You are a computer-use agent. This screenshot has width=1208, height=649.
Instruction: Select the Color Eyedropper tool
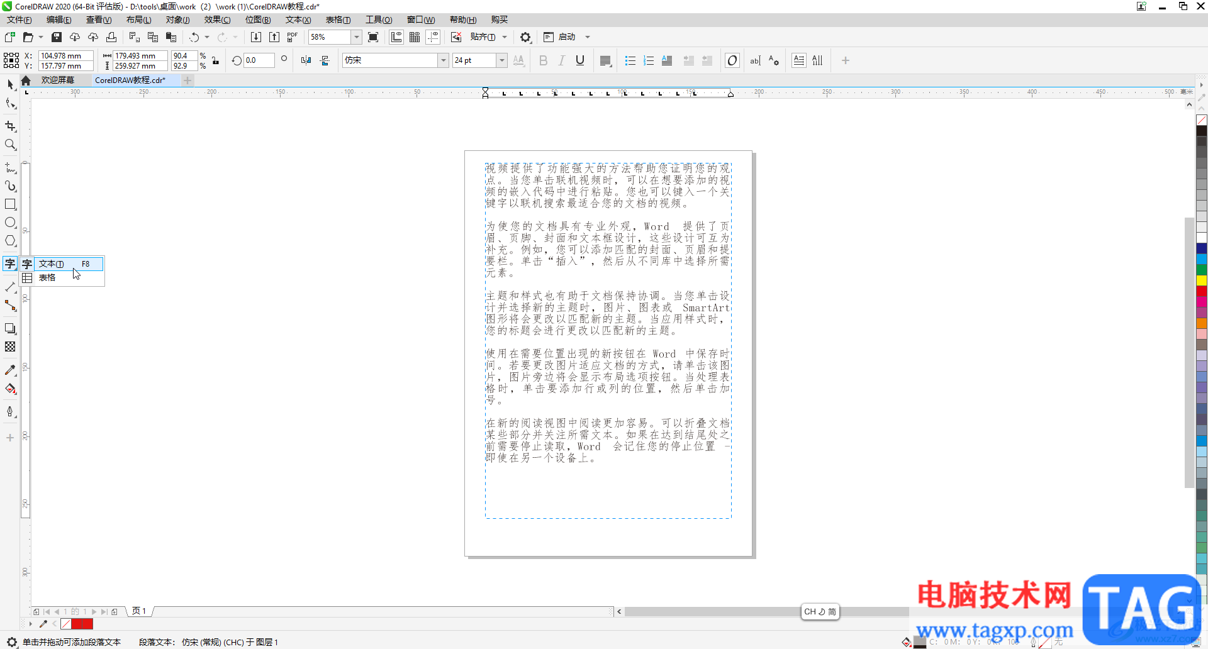coord(10,370)
